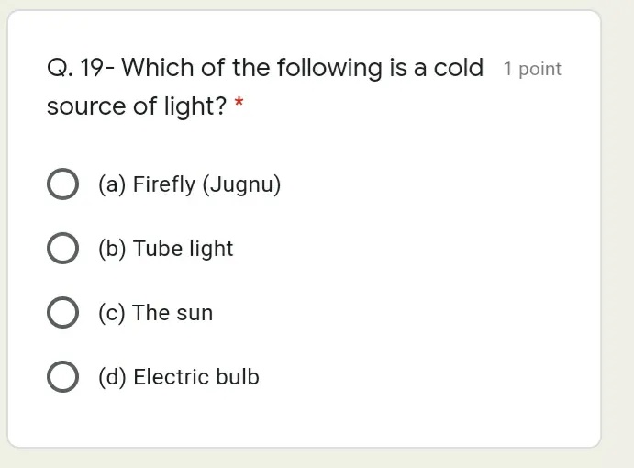This screenshot has height=468, width=634.
Task: Click the word "cold" in the question
Action: pyautogui.click(x=459, y=67)
